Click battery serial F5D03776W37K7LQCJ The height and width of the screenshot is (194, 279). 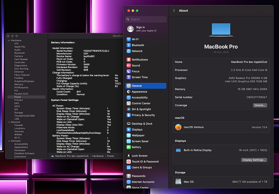click(x=96, y=51)
